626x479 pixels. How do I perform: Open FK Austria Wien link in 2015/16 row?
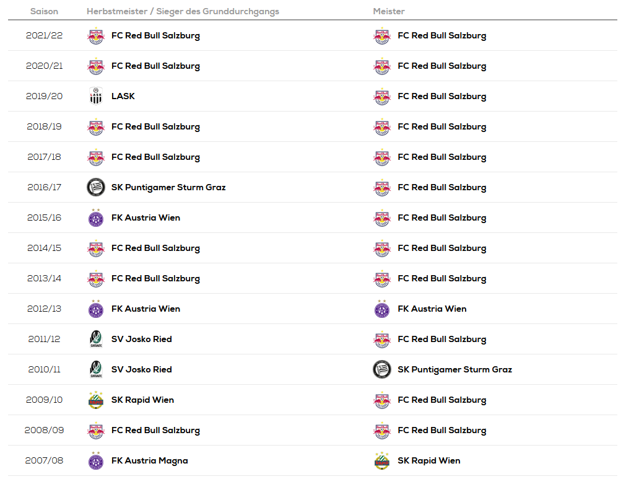point(146,218)
